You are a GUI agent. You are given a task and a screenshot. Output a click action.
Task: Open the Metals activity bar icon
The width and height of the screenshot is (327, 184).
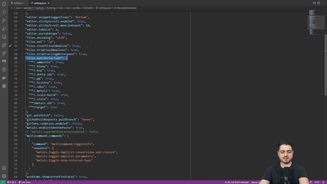click(4, 61)
